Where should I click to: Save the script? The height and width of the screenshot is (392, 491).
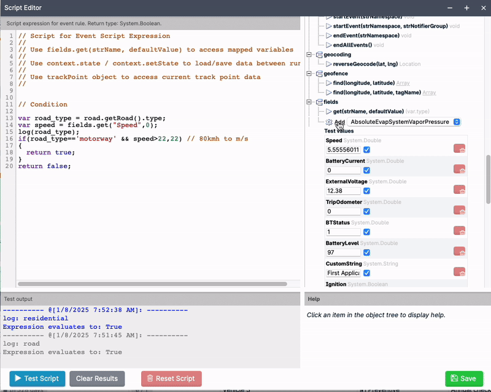[464, 379]
